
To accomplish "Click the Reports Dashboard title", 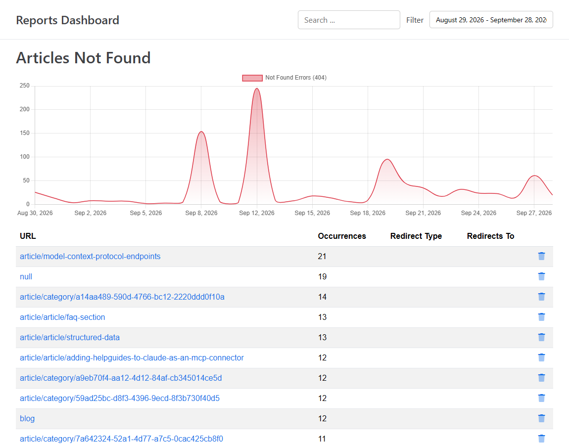I will pyautogui.click(x=67, y=20).
